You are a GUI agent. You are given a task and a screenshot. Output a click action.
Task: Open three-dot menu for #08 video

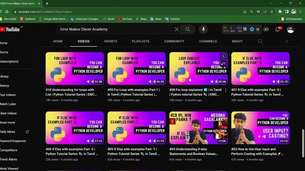[225, 90]
